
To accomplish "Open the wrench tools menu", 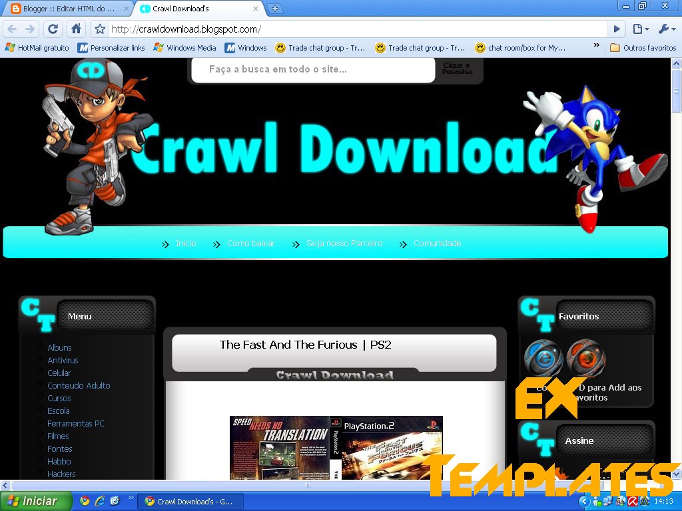I will tap(666, 29).
